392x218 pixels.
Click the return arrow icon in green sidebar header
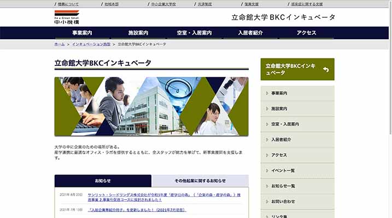pyautogui.click(x=326, y=69)
